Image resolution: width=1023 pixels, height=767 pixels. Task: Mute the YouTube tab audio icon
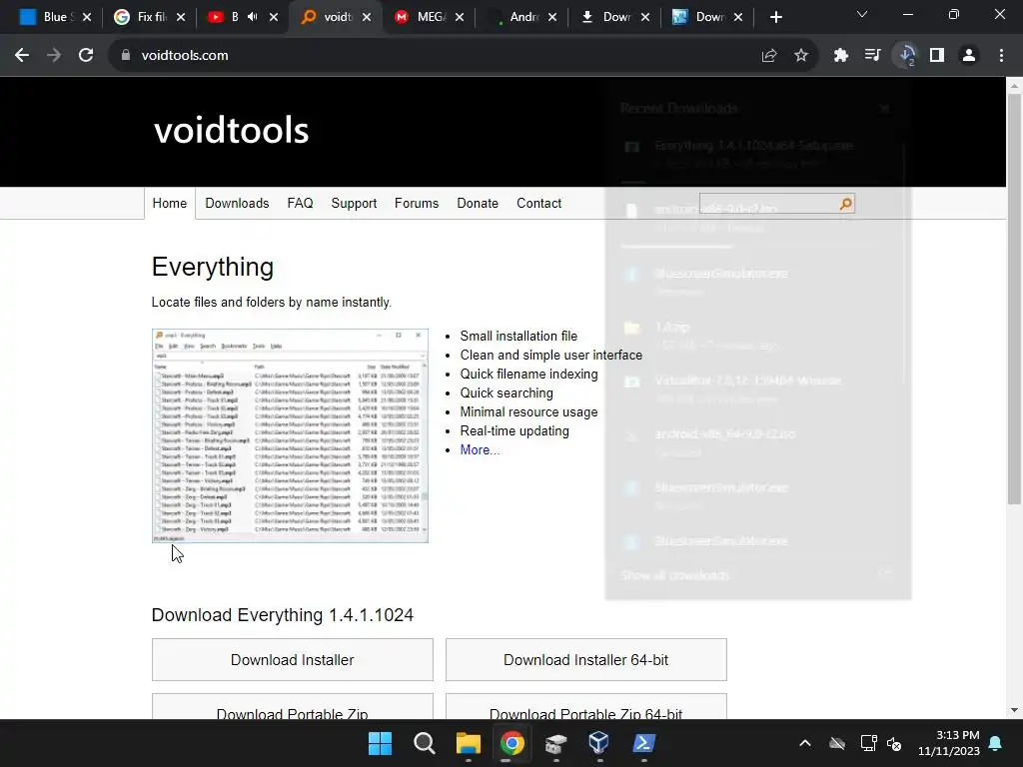[x=253, y=17]
